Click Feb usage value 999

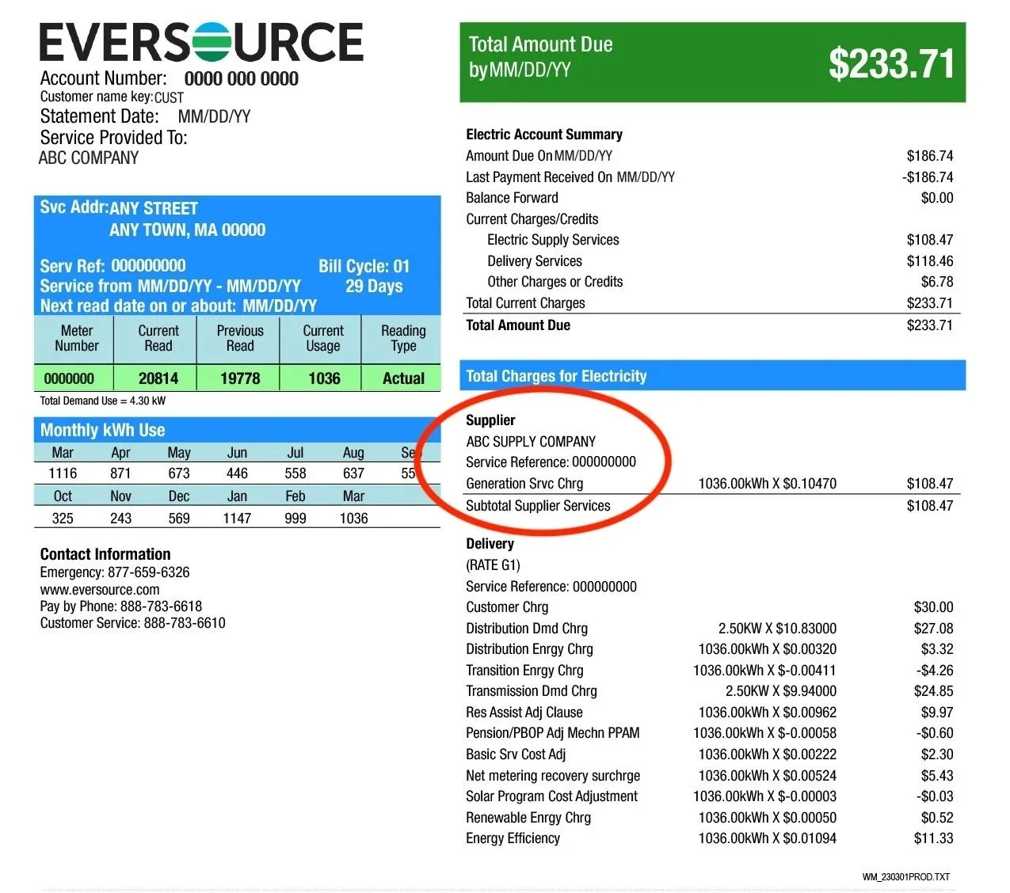click(x=295, y=519)
